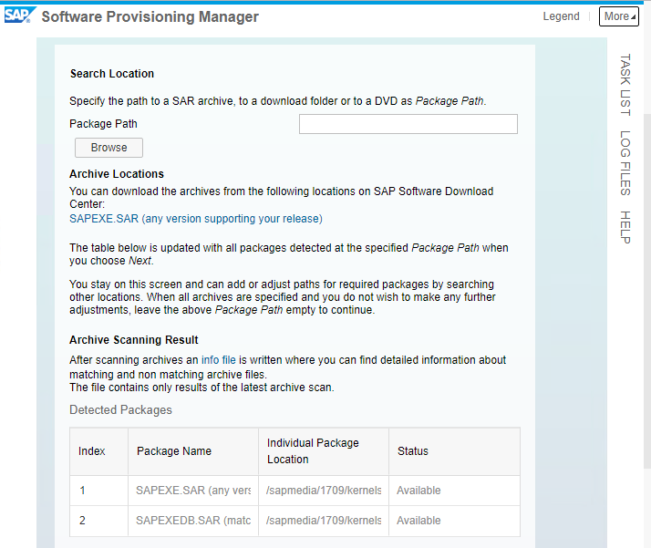The height and width of the screenshot is (548, 651).
Task: Click the page vertical scrollbar
Action: click(x=647, y=291)
